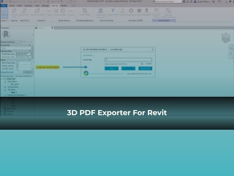Click the middle blue button in license dialog
234x176 pixels.
(128, 68)
